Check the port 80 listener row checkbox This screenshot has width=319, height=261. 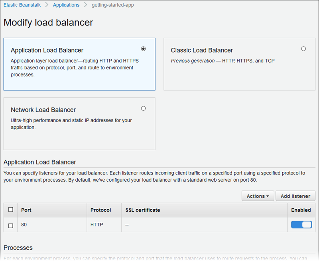tap(10, 225)
